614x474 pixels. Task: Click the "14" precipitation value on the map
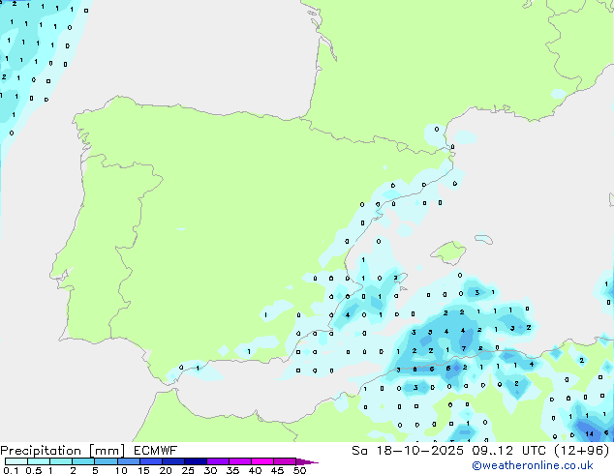590,433
